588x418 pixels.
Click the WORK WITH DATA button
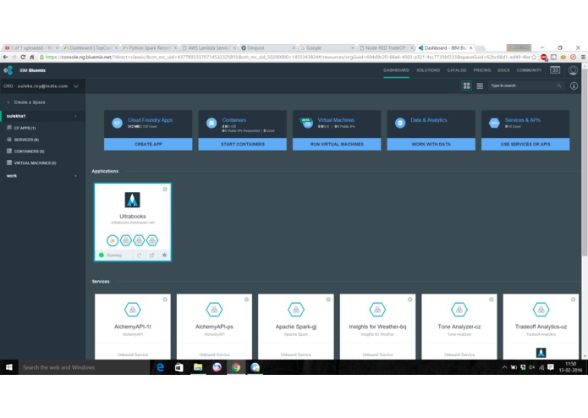431,145
